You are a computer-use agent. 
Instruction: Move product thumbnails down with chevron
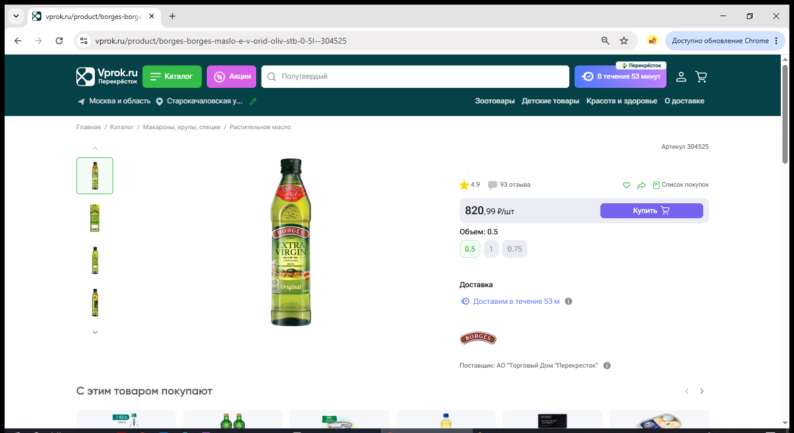95,332
